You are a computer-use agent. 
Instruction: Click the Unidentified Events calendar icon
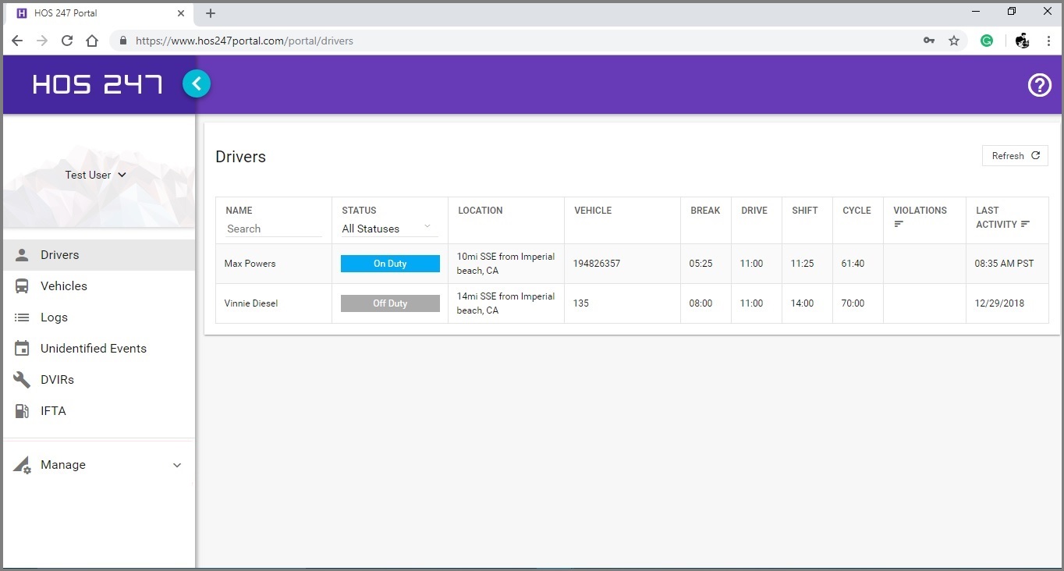pyautogui.click(x=23, y=349)
